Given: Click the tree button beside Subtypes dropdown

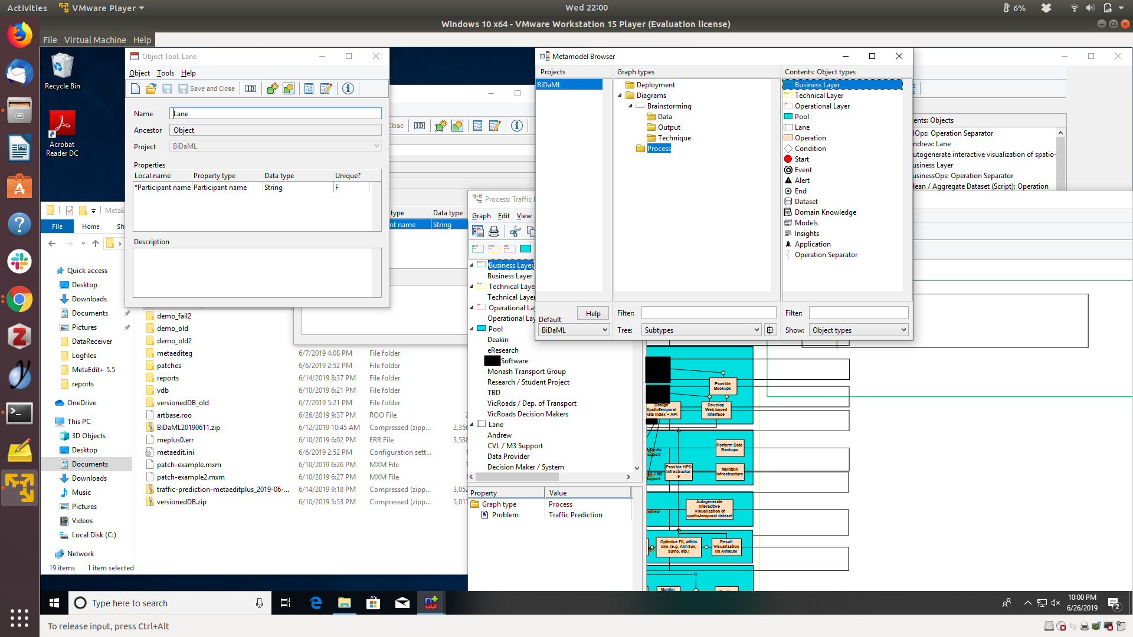Looking at the screenshot, I should pyautogui.click(x=770, y=330).
